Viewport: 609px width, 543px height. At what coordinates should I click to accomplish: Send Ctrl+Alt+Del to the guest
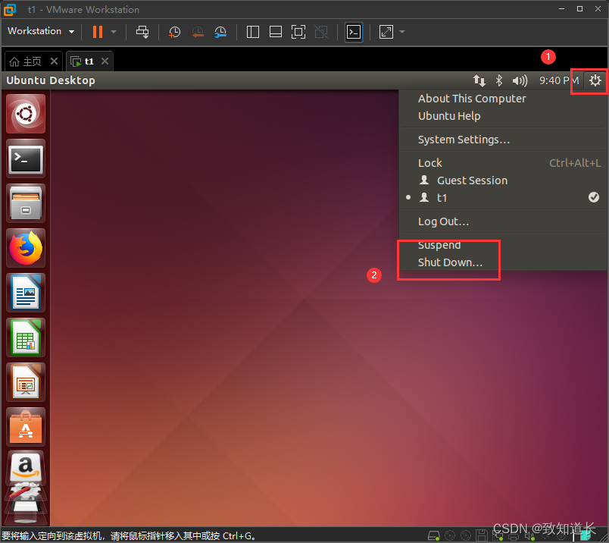coord(142,31)
